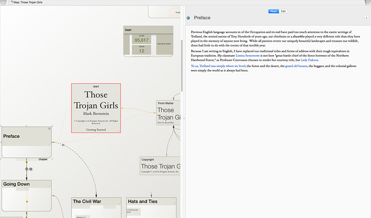371x218 pixels.
Task: Click the yellow text indicator on Civil War note
Action: pyautogui.click(x=120, y=204)
